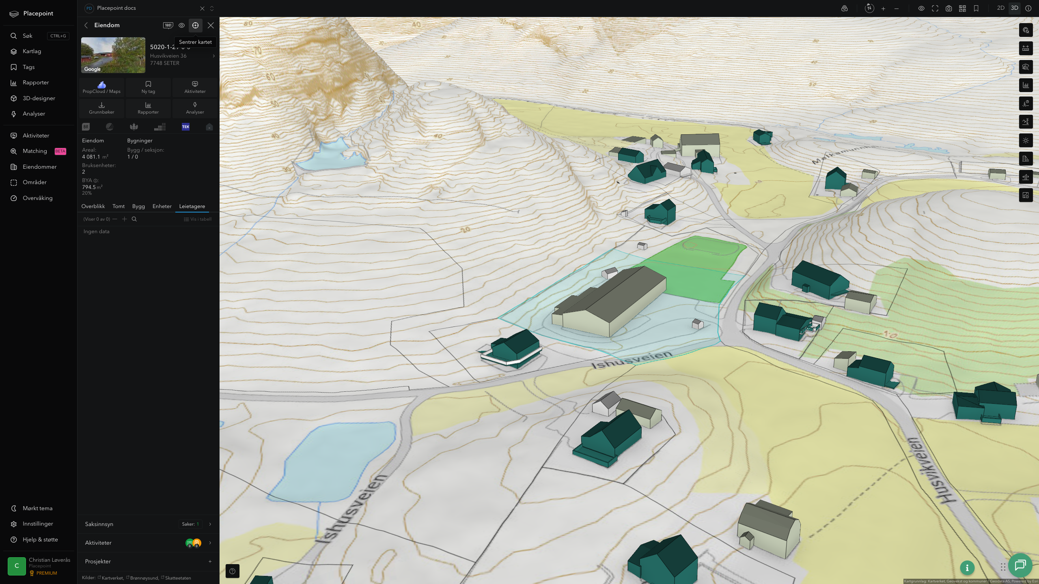Switch the map to 3D view
This screenshot has height=584, width=1039.
click(x=1015, y=8)
